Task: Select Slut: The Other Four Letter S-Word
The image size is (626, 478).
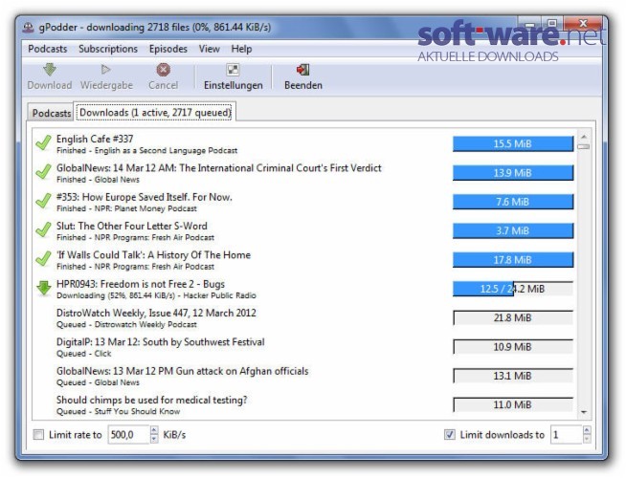Action: [x=303, y=230]
